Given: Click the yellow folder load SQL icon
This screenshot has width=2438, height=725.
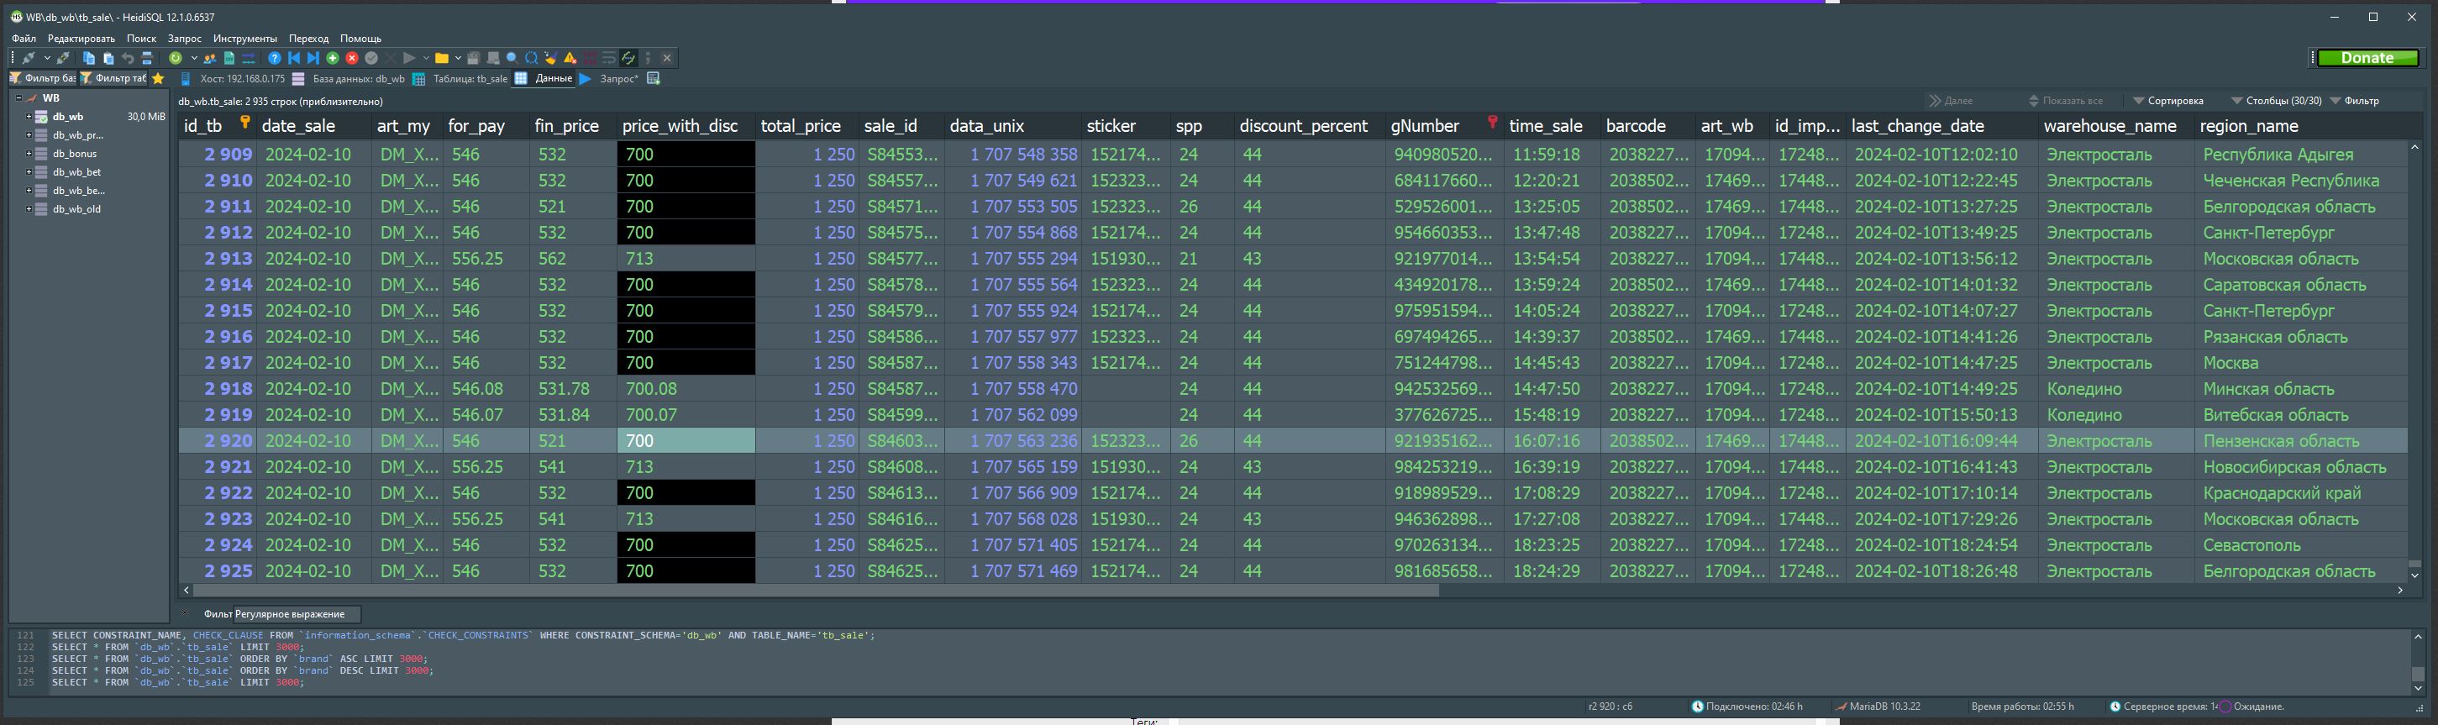Looking at the screenshot, I should point(441,58).
